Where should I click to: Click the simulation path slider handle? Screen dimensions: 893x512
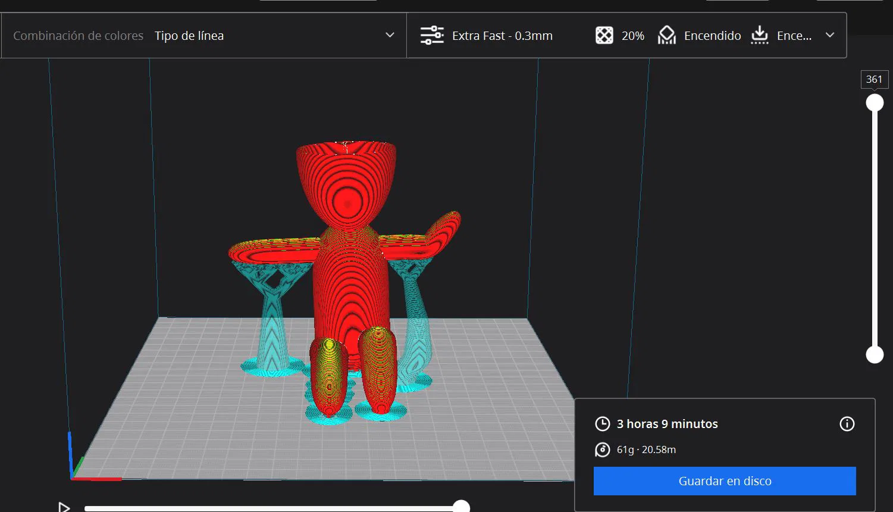click(x=461, y=507)
